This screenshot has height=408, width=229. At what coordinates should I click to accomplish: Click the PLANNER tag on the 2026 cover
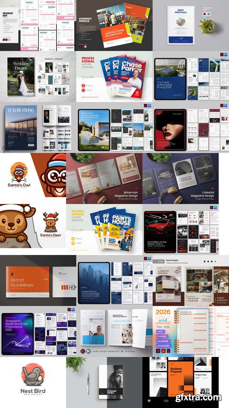[x=163, y=336]
